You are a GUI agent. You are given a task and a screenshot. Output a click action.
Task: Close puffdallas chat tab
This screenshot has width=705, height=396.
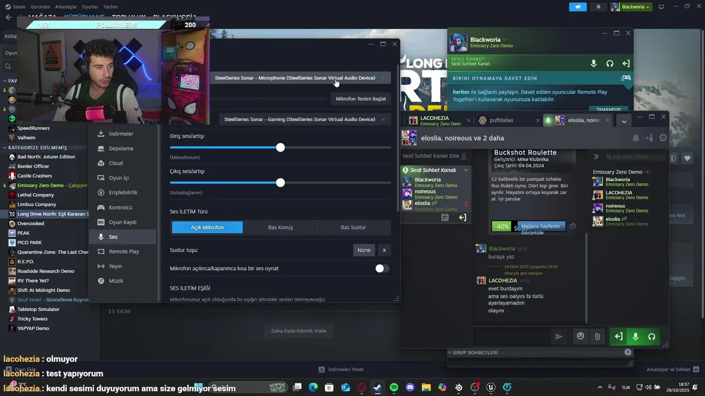(x=538, y=120)
